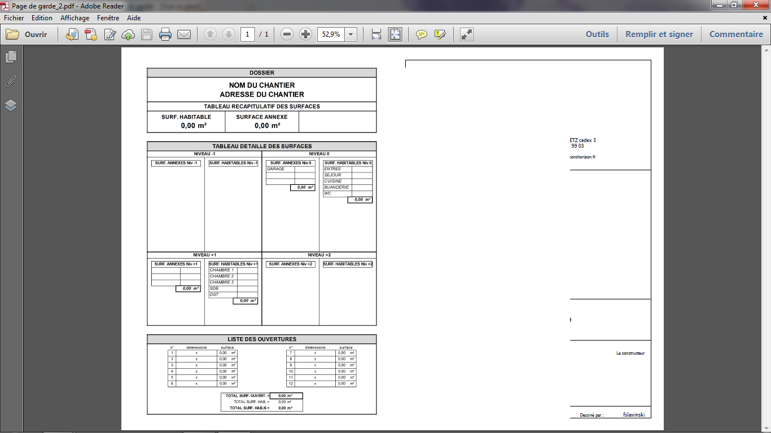771x433 pixels.
Task: Click the read mode expand icon
Action: [x=466, y=34]
